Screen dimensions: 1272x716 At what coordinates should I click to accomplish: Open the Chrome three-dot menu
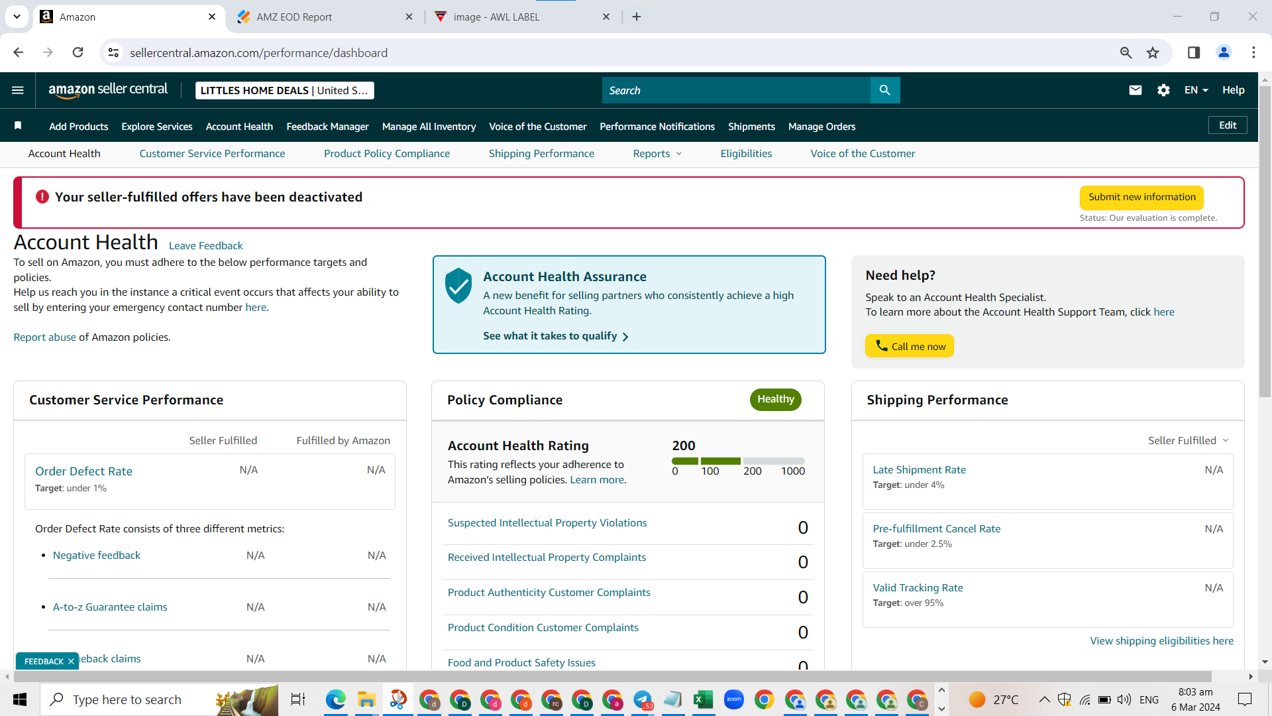[x=1253, y=52]
